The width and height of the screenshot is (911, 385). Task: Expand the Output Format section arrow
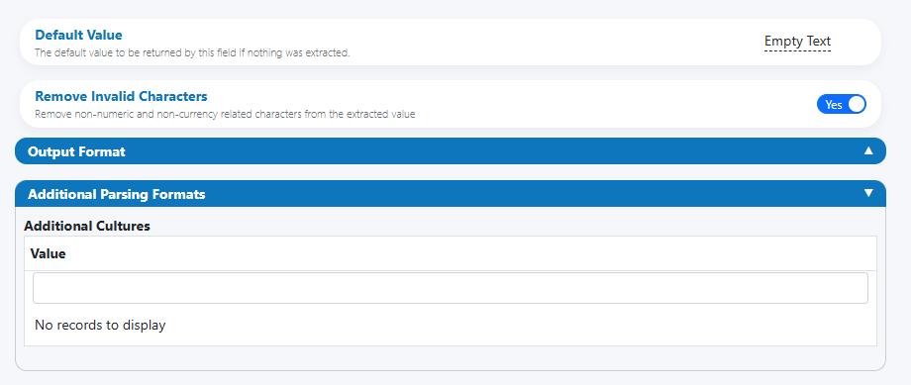click(868, 151)
